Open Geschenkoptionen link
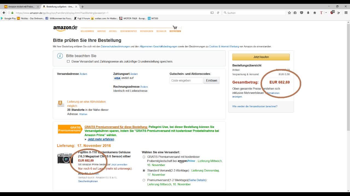 pyautogui.click(x=88, y=181)
